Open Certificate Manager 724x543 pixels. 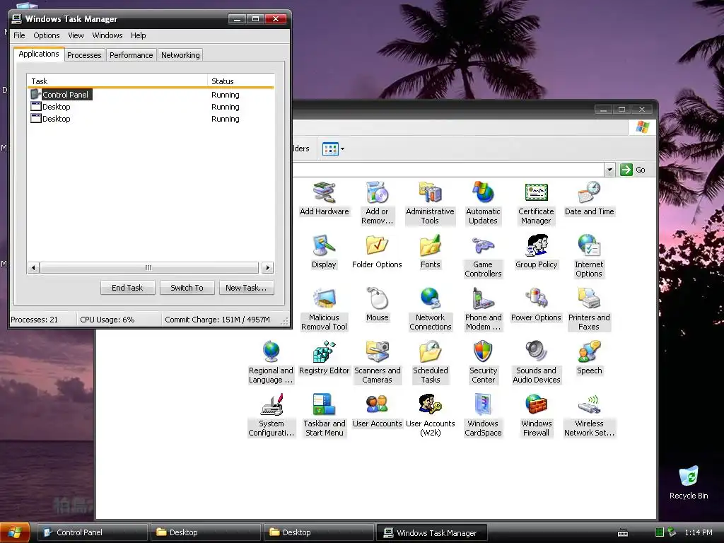536,203
